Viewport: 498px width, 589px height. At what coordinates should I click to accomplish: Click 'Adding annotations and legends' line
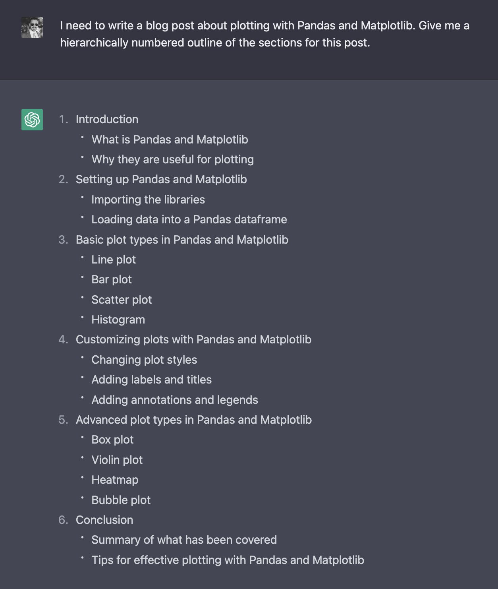coord(175,400)
